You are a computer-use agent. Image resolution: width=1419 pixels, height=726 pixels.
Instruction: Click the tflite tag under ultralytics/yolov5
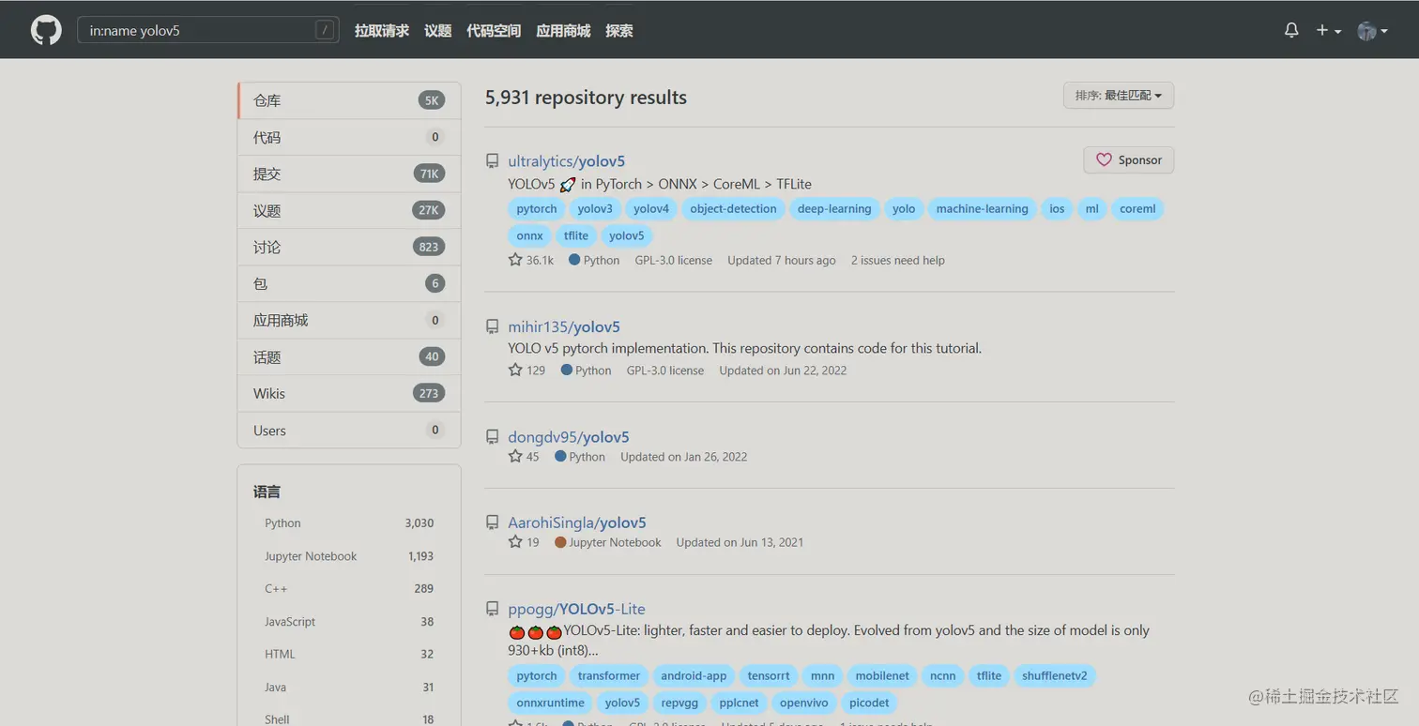click(x=576, y=236)
